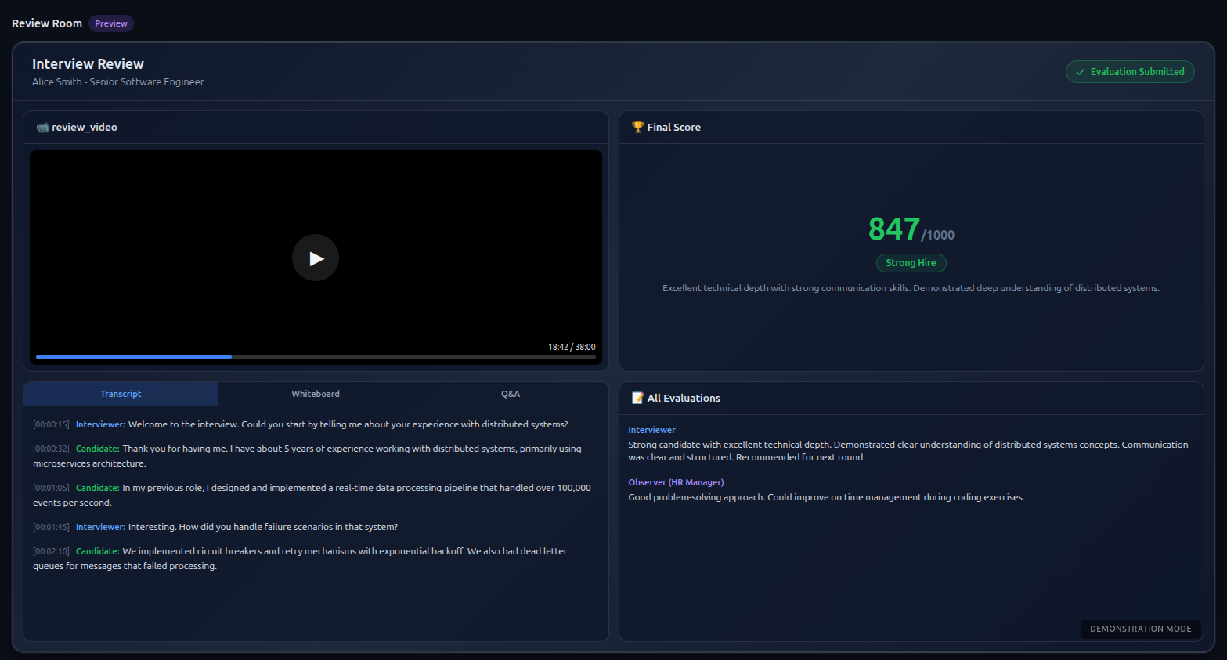Screen dimensions: 1227x660
Task: Click the 'How did you handle failure' line
Action: (x=215, y=527)
